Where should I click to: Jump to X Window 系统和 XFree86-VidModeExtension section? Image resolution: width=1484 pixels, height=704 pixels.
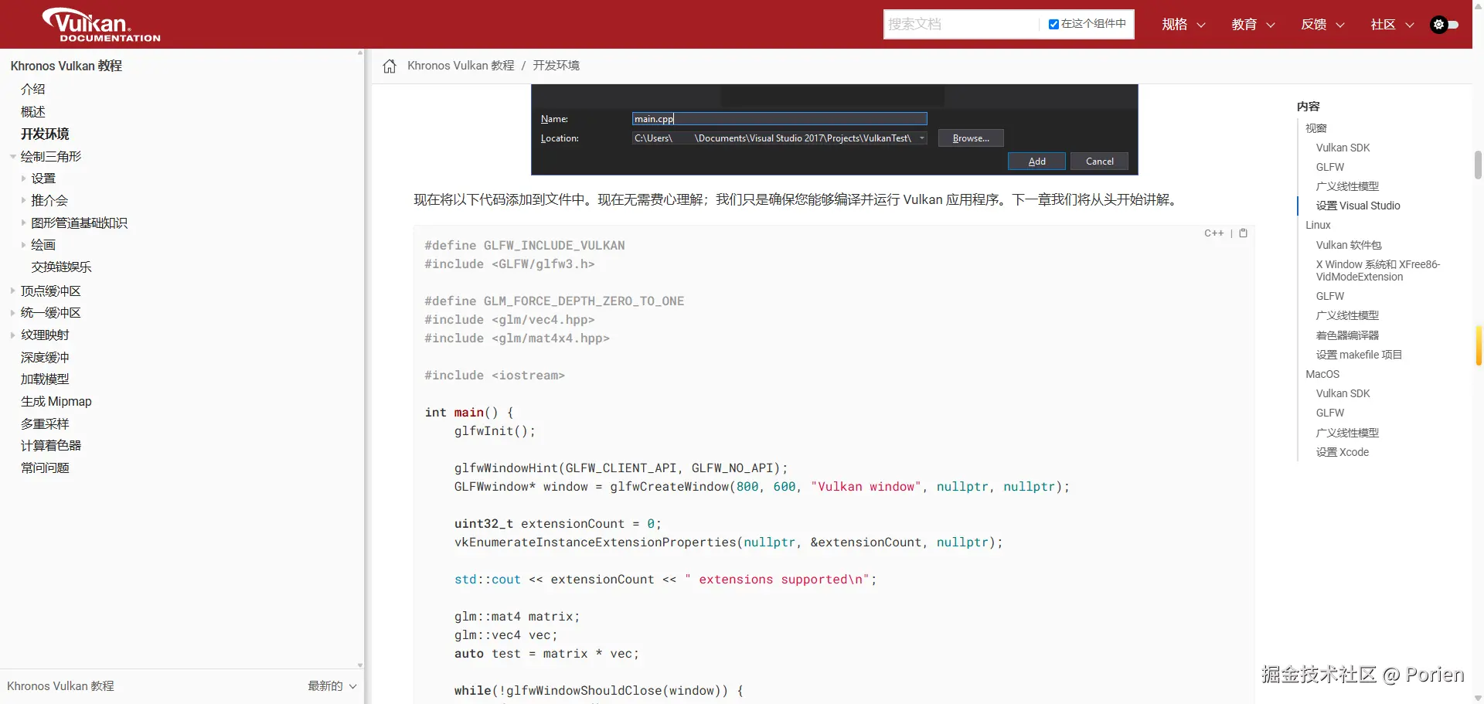tap(1378, 270)
